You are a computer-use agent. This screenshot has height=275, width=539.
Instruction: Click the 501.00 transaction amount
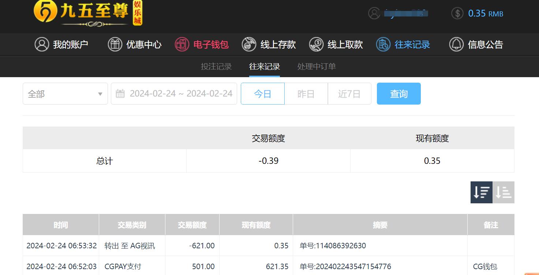point(203,267)
